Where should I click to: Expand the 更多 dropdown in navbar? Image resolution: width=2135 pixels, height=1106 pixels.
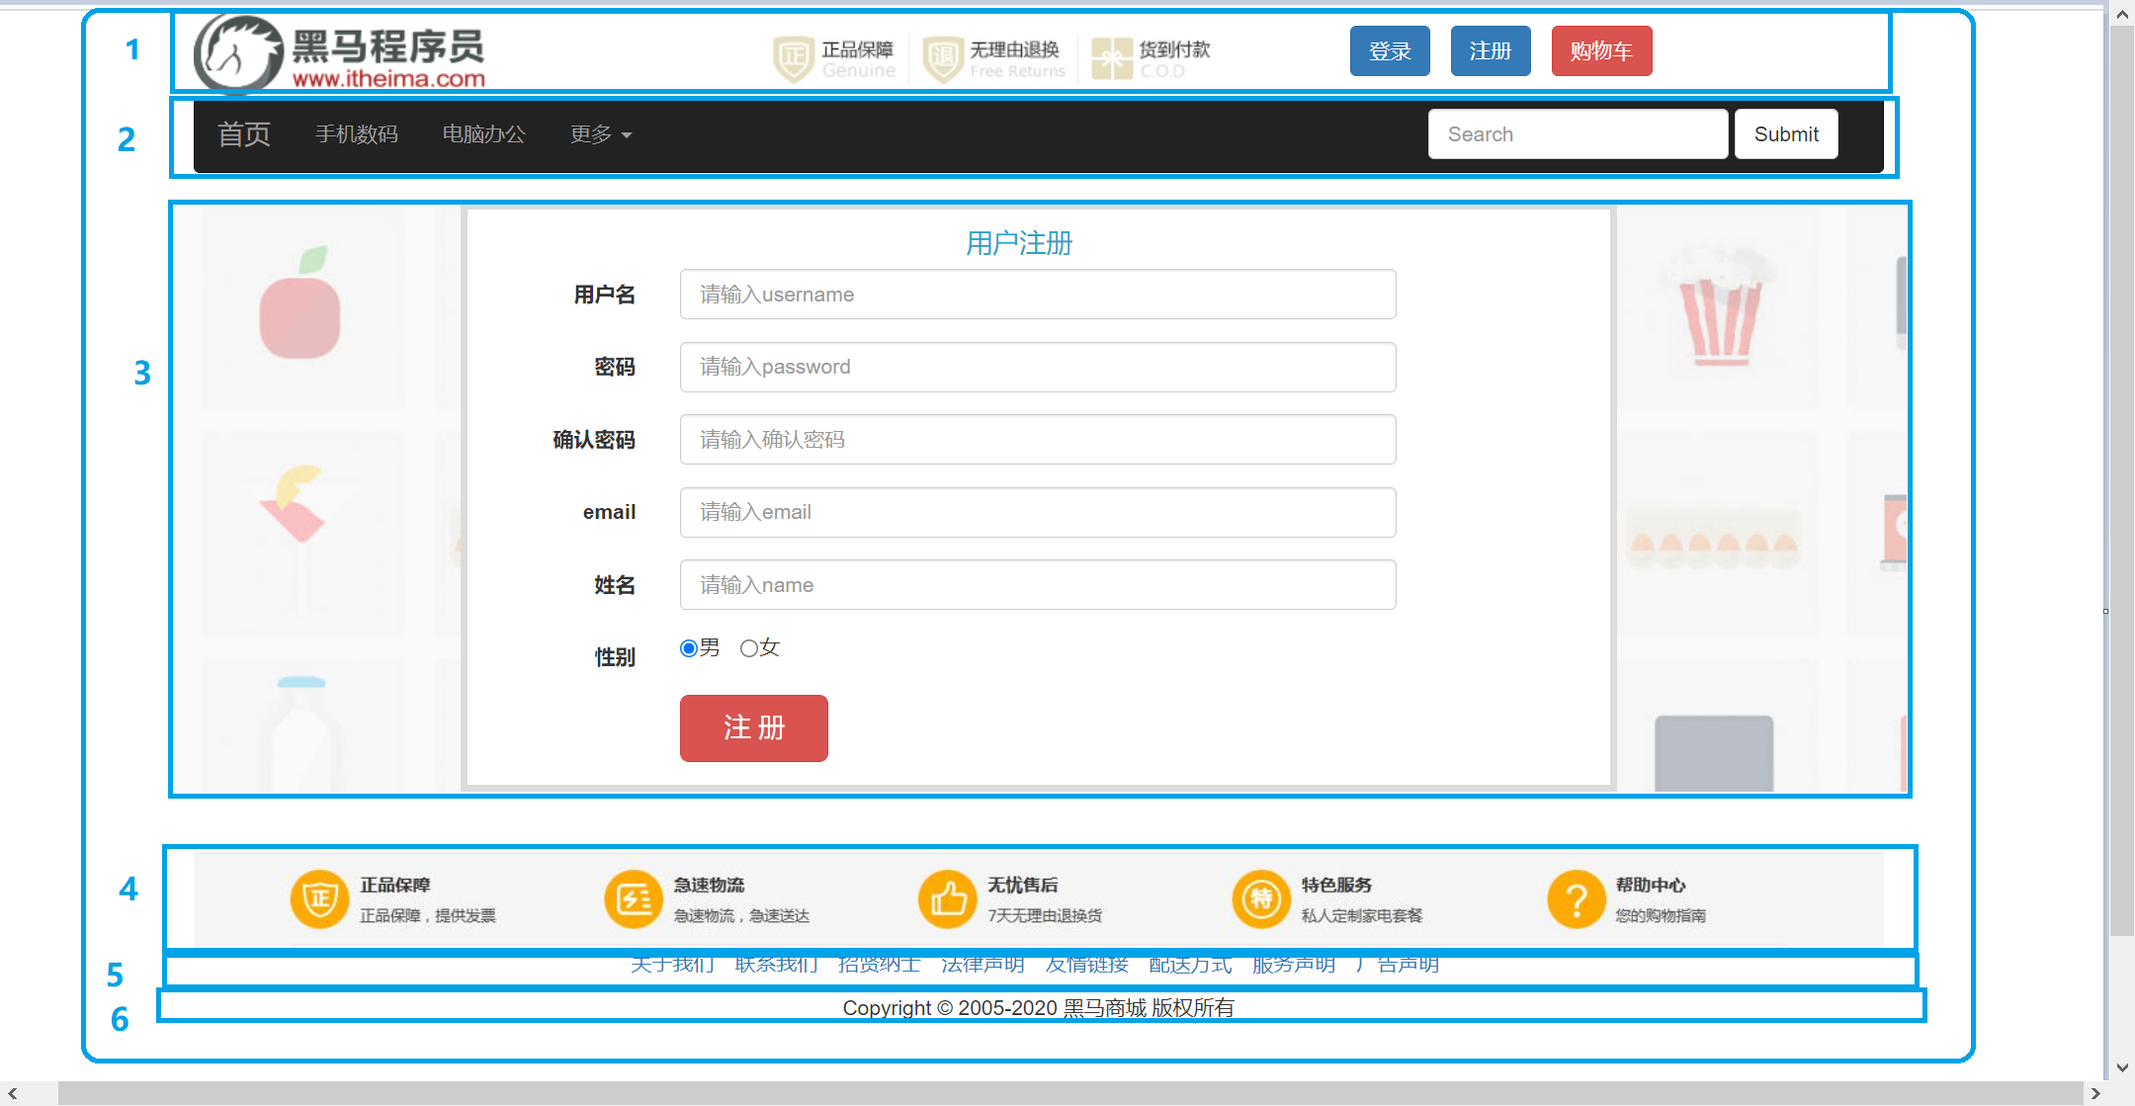coord(600,134)
